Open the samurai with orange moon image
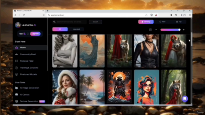 pos(119,87)
